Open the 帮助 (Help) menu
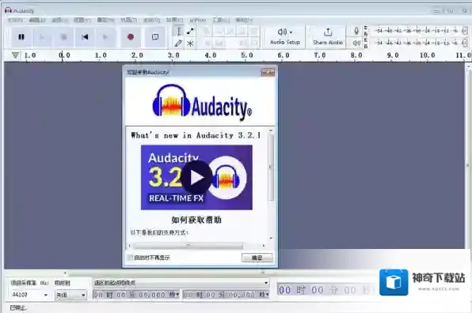 click(x=244, y=20)
